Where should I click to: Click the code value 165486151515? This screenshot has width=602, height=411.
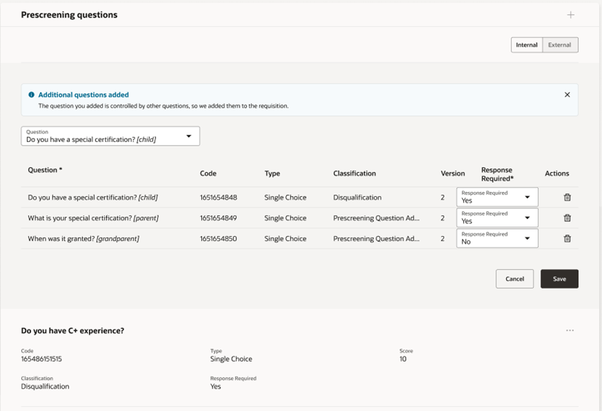[41, 359]
